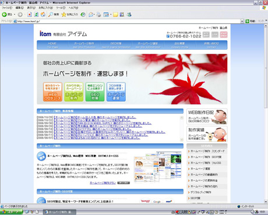
Task: Click the browser scroll-down arrow
Action: (x=266, y=202)
